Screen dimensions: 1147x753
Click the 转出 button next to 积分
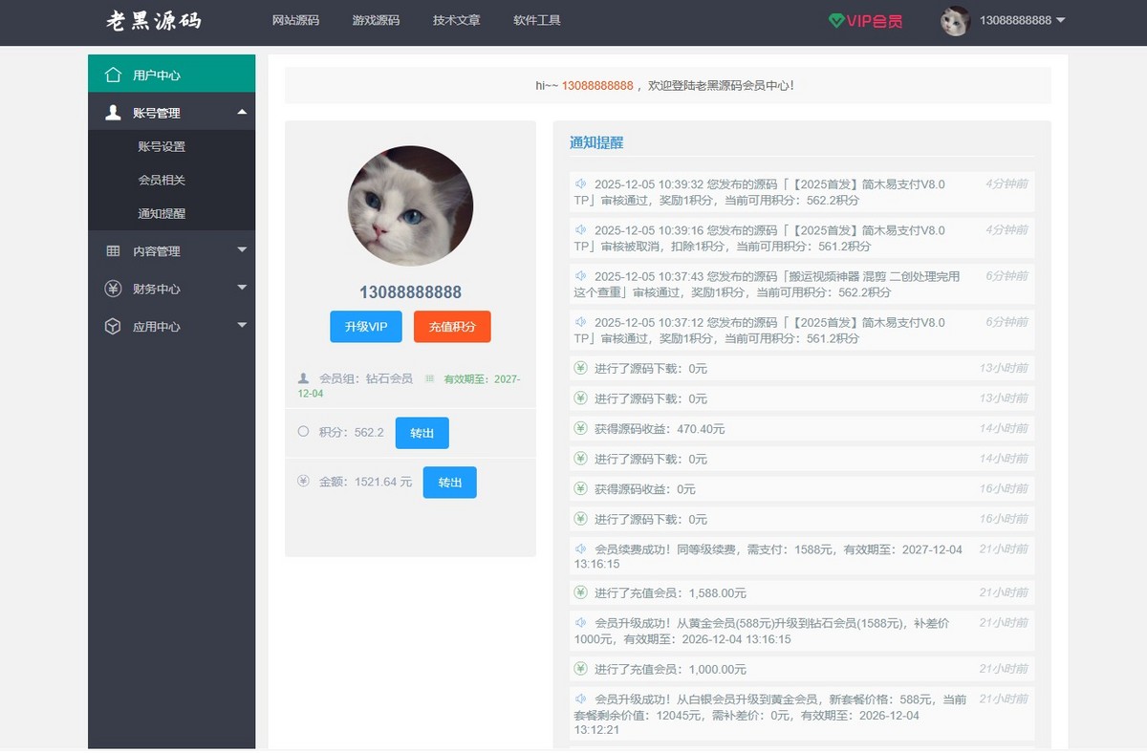point(422,432)
